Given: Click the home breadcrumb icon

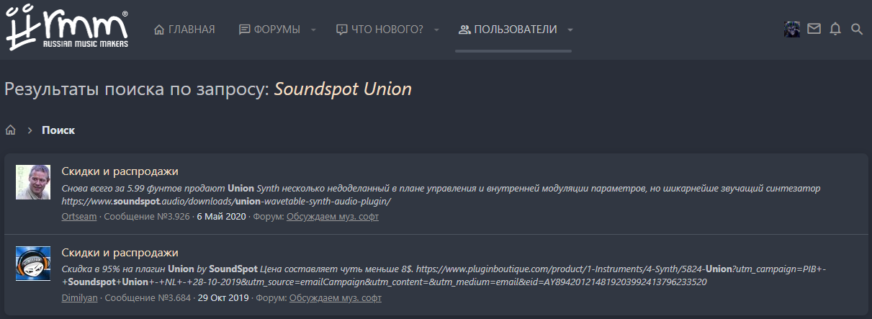Looking at the screenshot, I should (11, 130).
